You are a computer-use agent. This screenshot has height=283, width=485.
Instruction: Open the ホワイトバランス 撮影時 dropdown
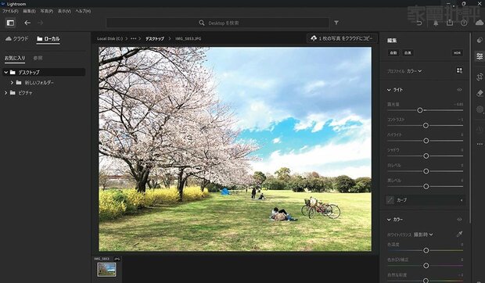423,235
